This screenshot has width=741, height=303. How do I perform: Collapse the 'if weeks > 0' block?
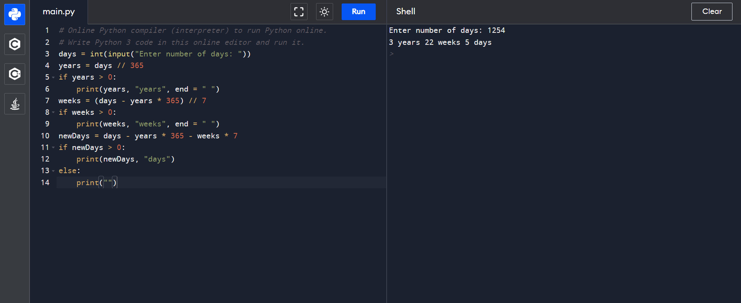point(53,112)
